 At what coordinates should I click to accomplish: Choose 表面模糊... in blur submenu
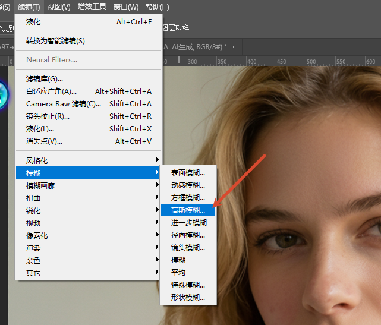point(188,173)
